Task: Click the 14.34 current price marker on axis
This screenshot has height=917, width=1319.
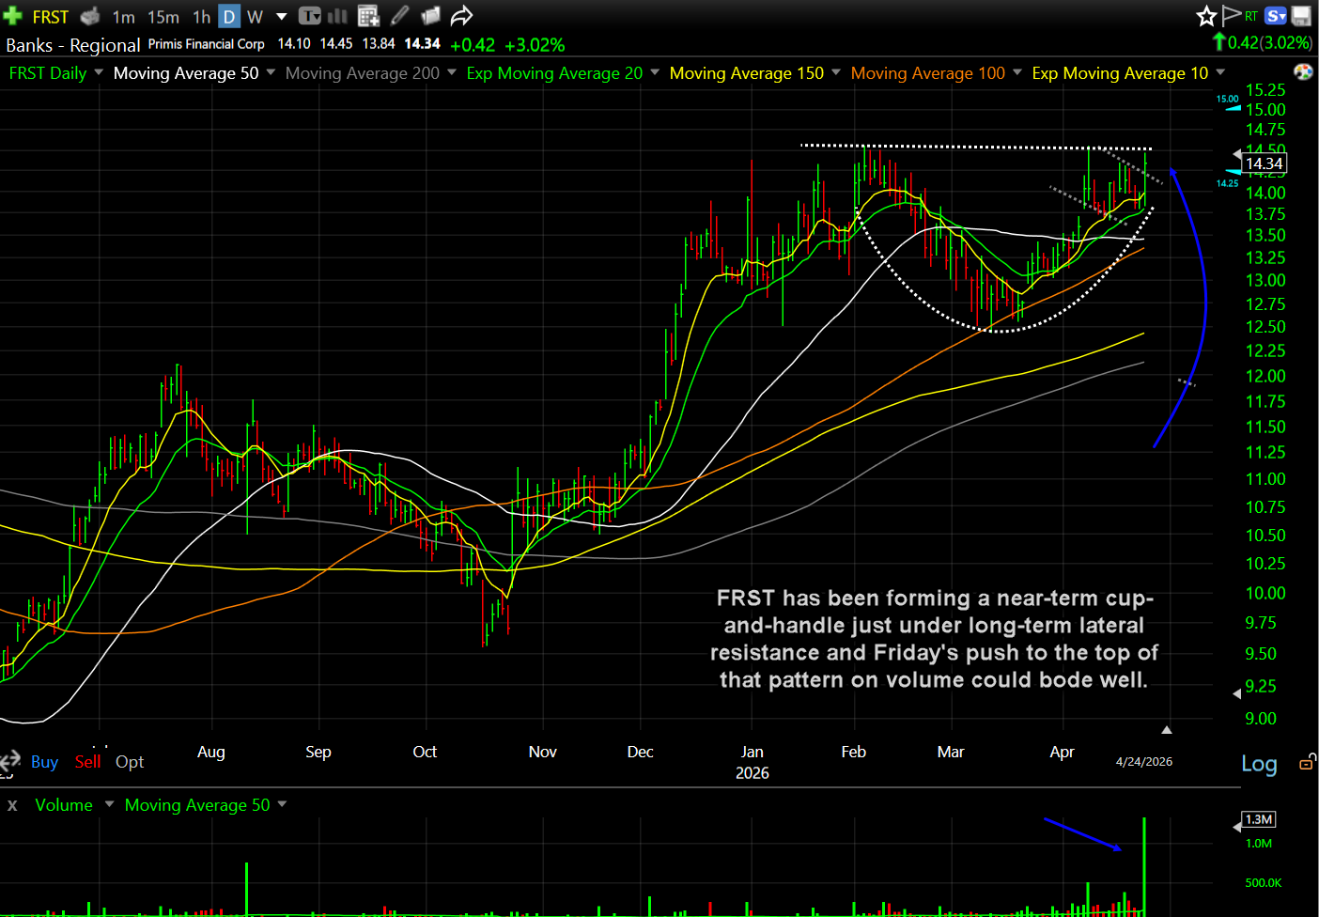Action: coord(1264,163)
